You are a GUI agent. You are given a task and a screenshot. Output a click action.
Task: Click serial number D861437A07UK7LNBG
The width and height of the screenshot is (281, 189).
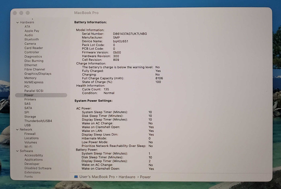pos(130,34)
